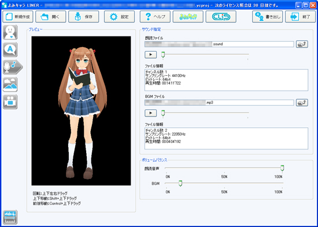The image size is (318, 227).
Task: Click the よみキャラ logo button
Action: [x=188, y=17]
